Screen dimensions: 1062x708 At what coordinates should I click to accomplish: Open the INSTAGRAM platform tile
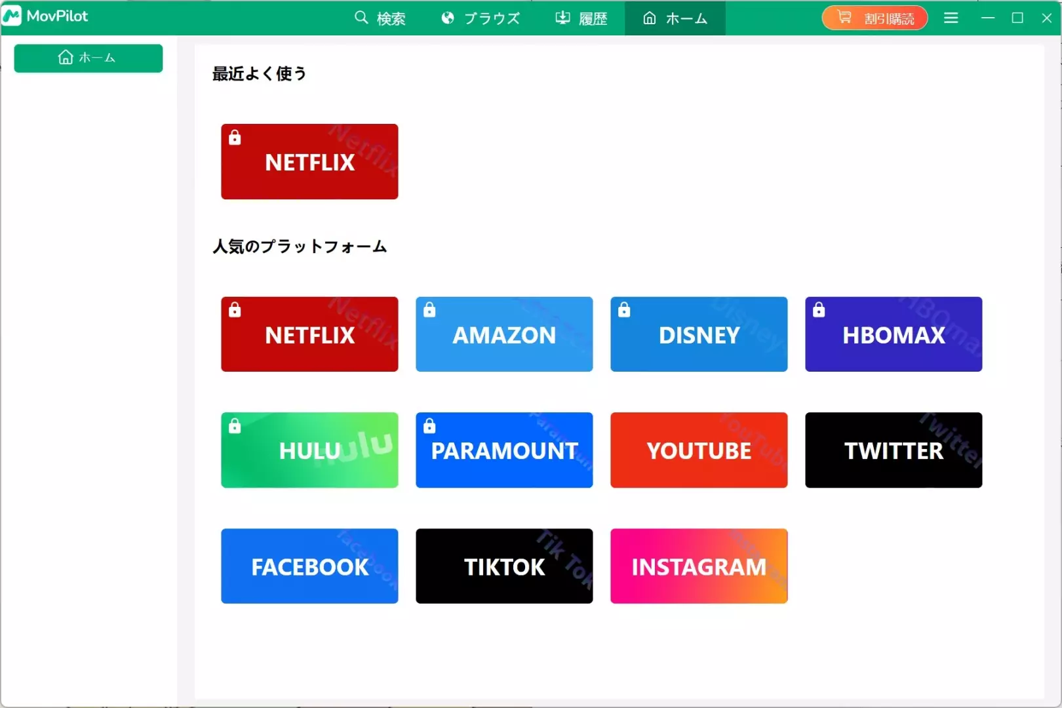point(699,566)
